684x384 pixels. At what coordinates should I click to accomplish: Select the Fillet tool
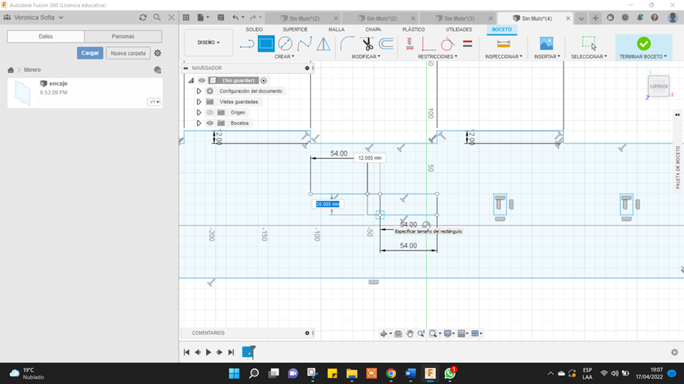coord(347,44)
